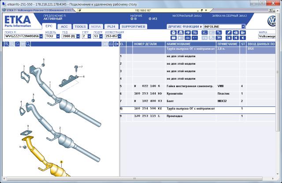Click the next illustration page icon with right arrow
The width and height of the screenshot is (282, 183).
click(243, 33)
